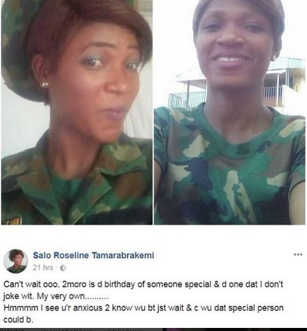Click the globe public privacy icon
This screenshot has width=307, height=331.
coord(63,268)
